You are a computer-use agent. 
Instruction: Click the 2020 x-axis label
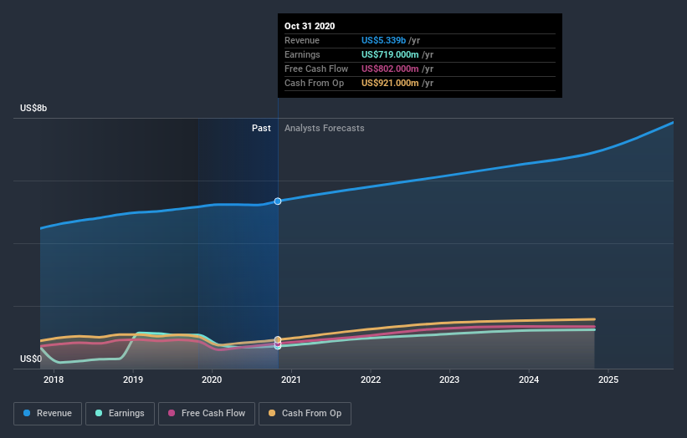(212, 379)
